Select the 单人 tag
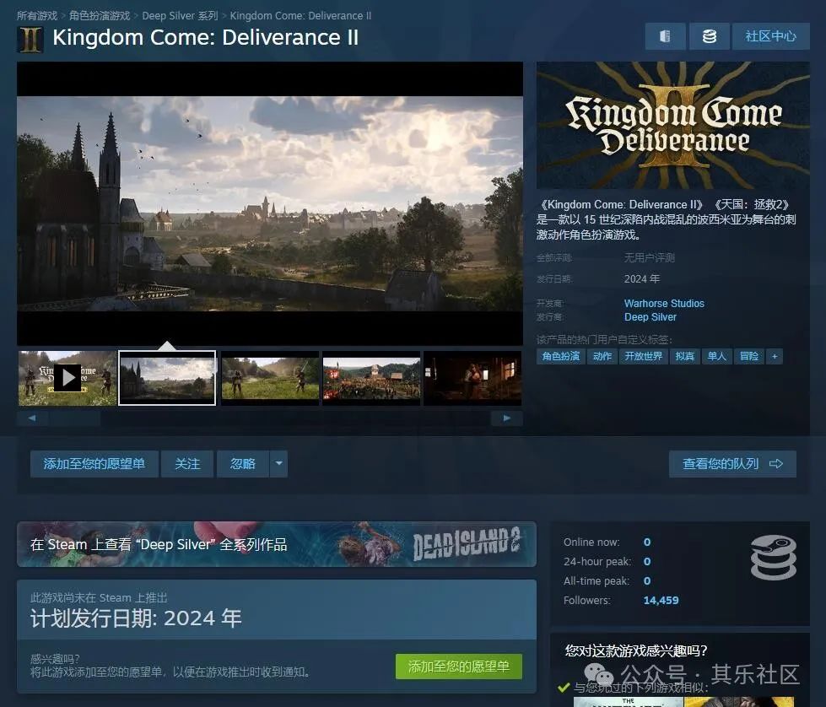 [x=716, y=356]
